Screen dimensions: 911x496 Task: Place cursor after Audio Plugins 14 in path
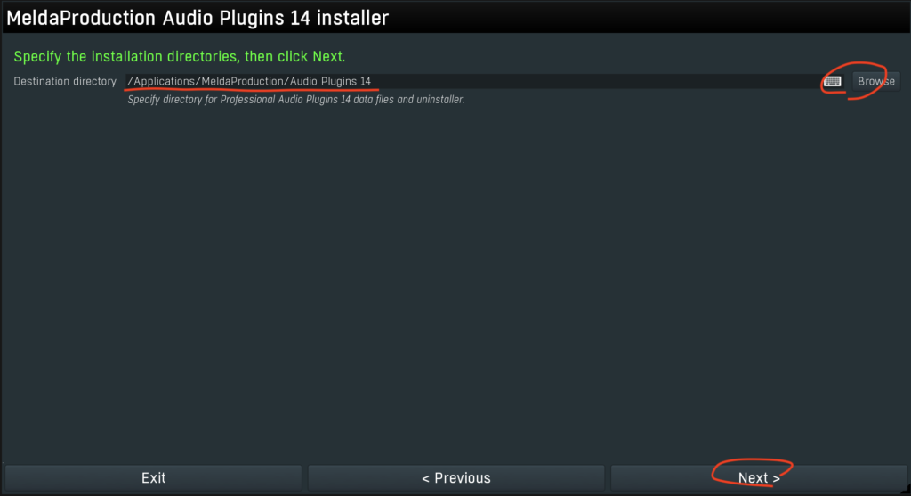point(372,81)
